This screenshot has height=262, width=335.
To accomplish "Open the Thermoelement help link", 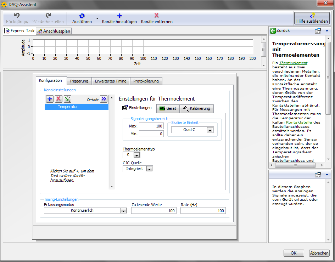I will click(293, 63).
